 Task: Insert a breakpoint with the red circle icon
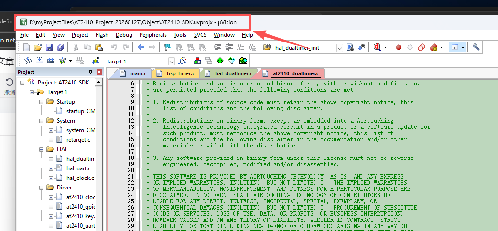pos(399,47)
